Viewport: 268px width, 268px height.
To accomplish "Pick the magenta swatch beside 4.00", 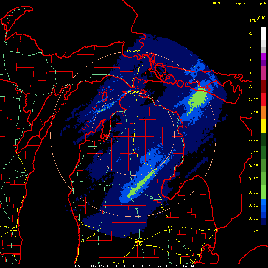I will point(263,57).
